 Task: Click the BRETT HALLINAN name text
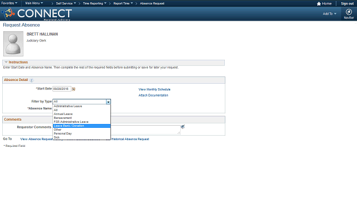click(x=42, y=34)
